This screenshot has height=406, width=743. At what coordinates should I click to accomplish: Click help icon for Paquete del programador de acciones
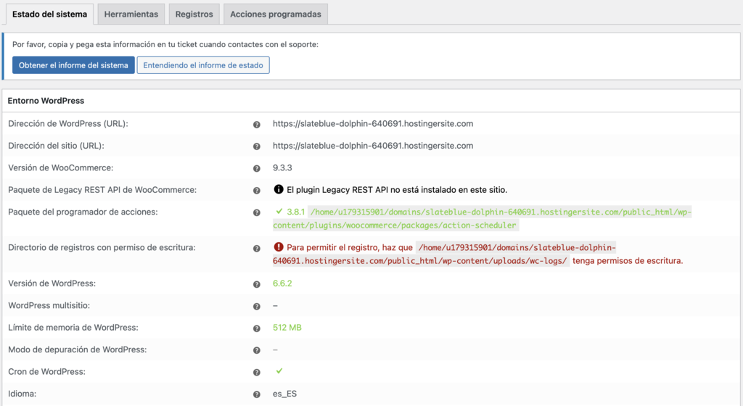[256, 212]
